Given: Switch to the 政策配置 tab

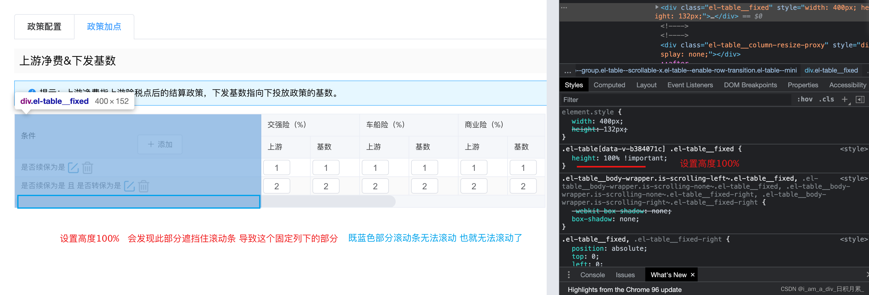Looking at the screenshot, I should (x=44, y=26).
